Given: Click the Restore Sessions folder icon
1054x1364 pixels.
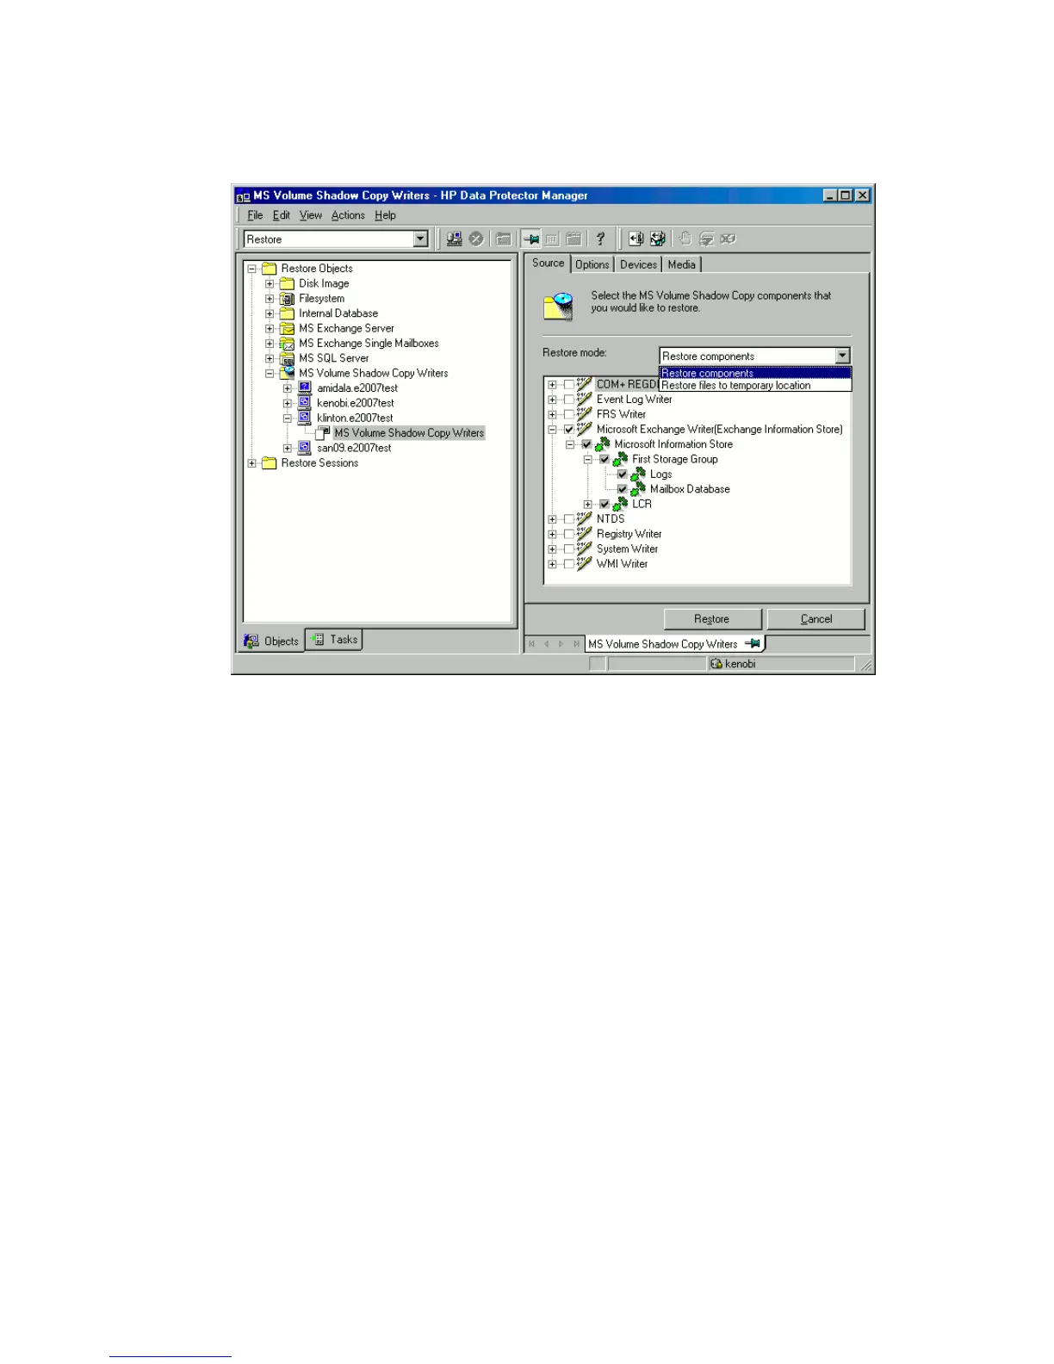Looking at the screenshot, I should [270, 463].
